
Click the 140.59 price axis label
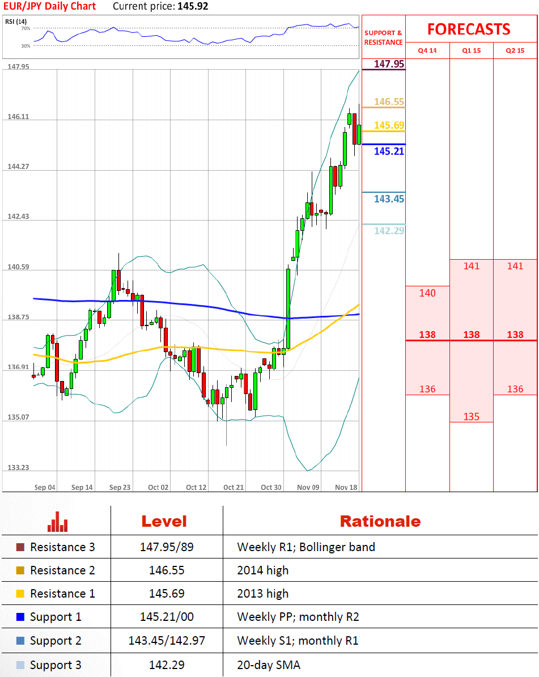pos(18,267)
